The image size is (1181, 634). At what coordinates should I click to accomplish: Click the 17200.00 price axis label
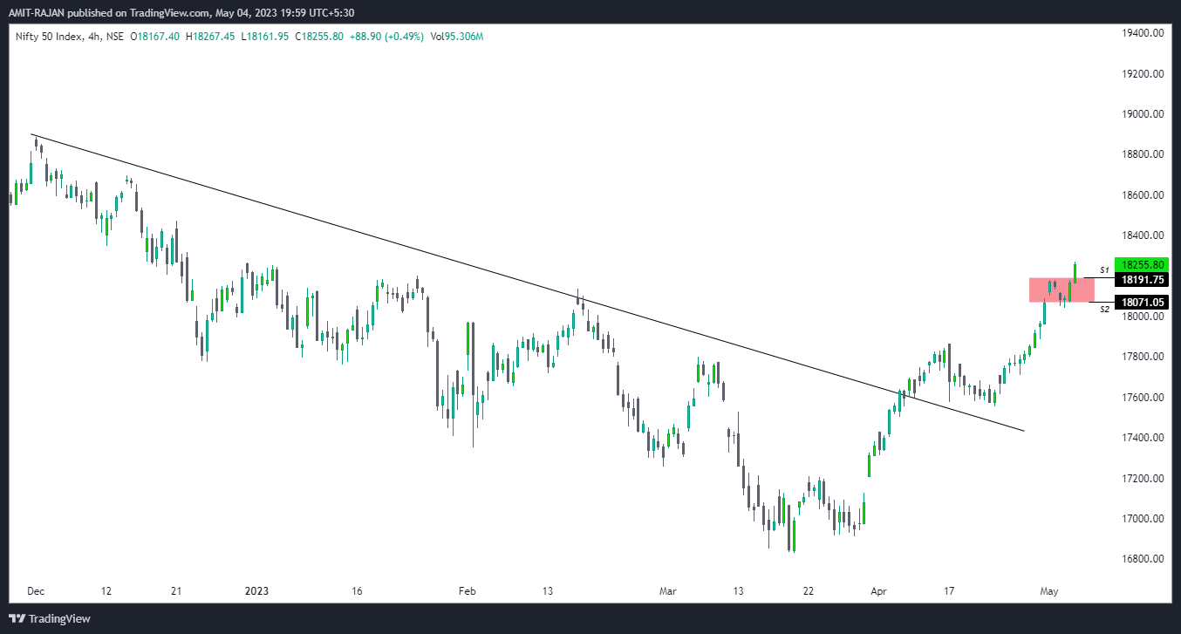click(1142, 479)
